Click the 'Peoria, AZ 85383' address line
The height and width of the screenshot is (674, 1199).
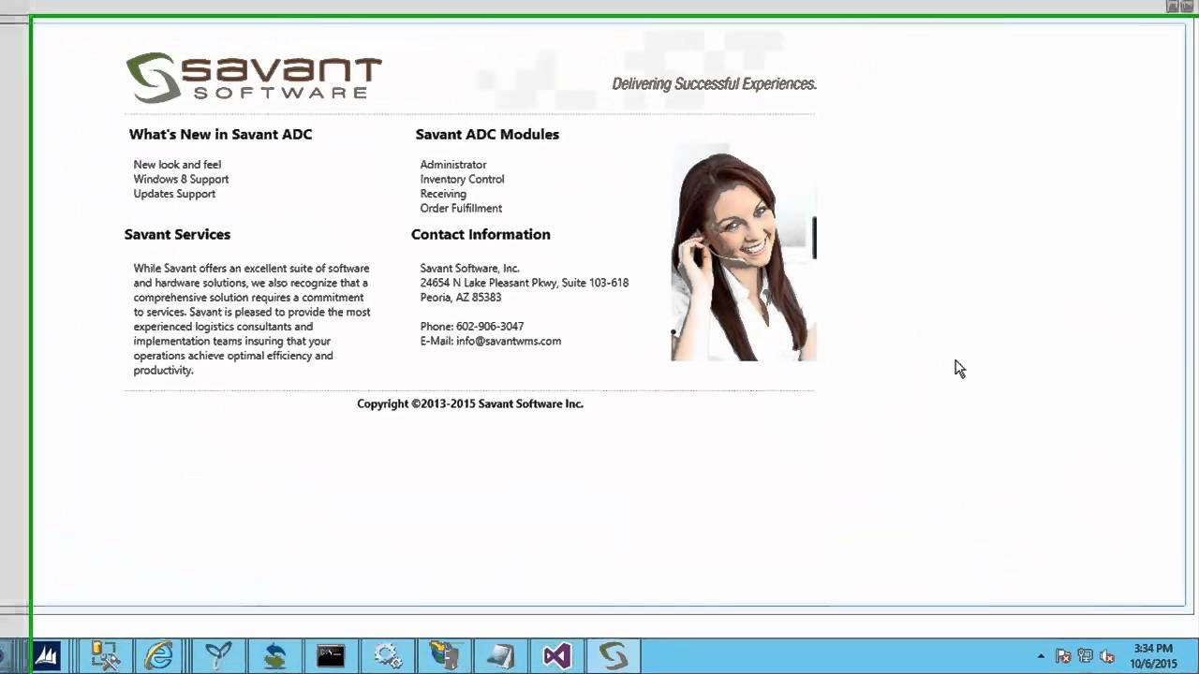point(461,298)
